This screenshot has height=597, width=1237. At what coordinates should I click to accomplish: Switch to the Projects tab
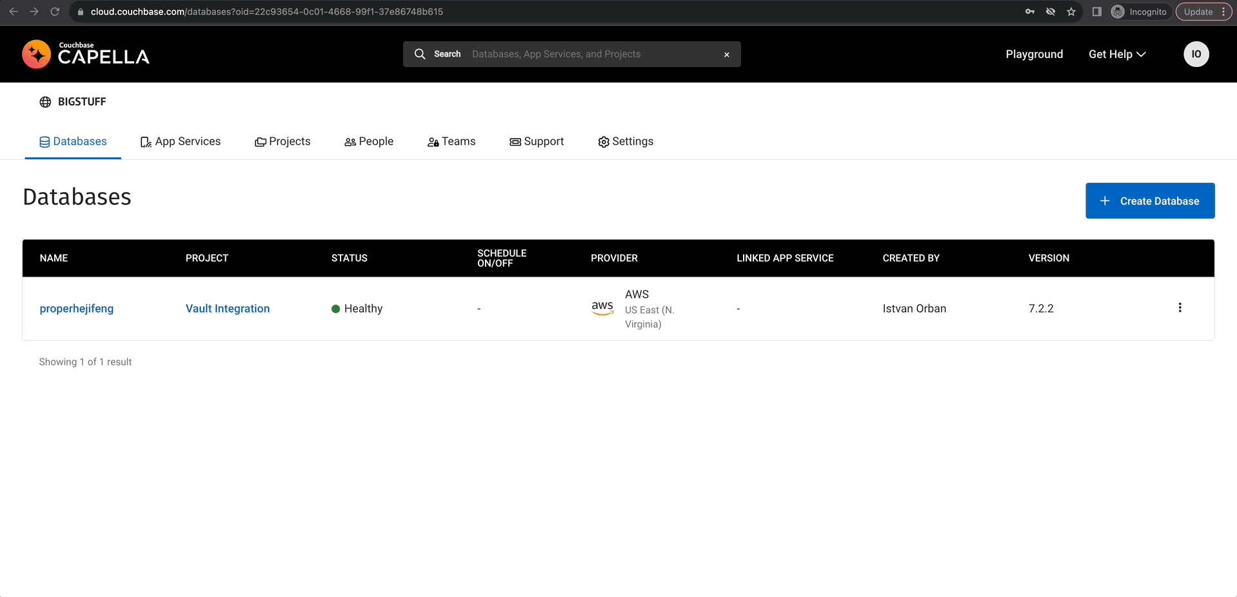(x=282, y=141)
